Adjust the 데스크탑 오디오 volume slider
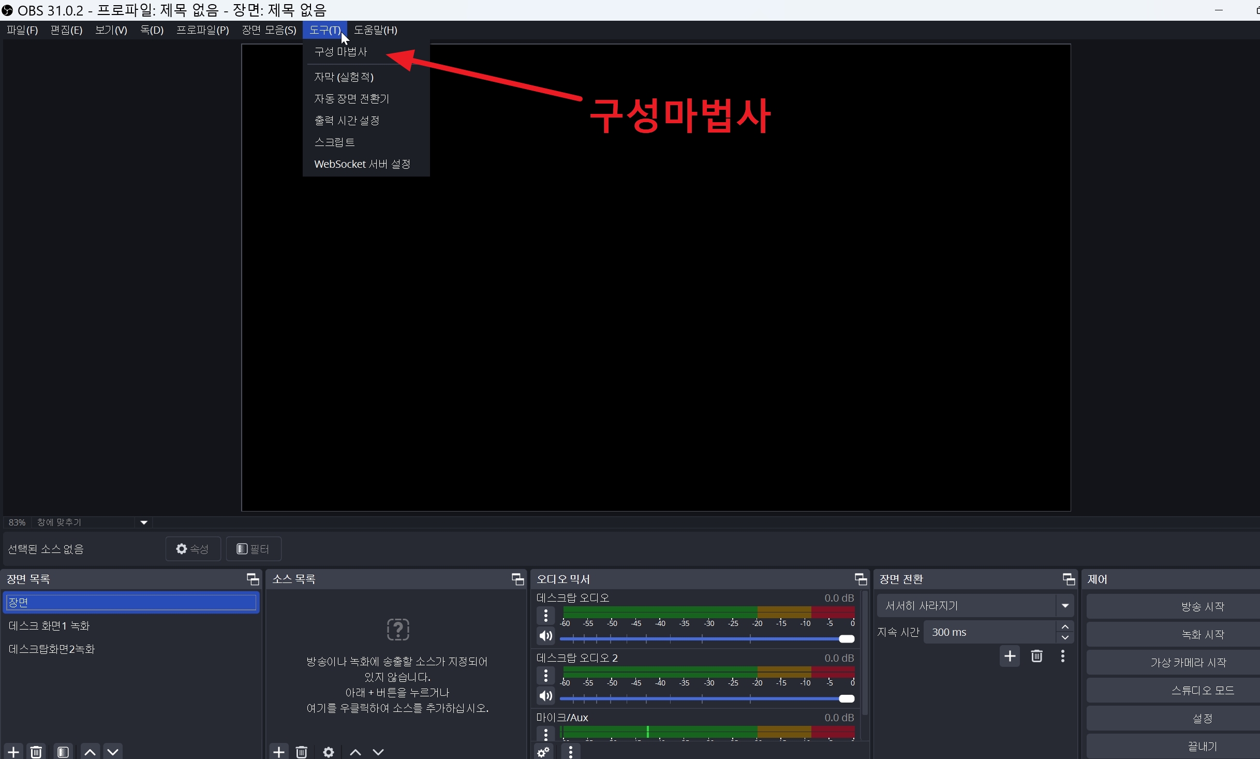The height and width of the screenshot is (759, 1260). (847, 639)
